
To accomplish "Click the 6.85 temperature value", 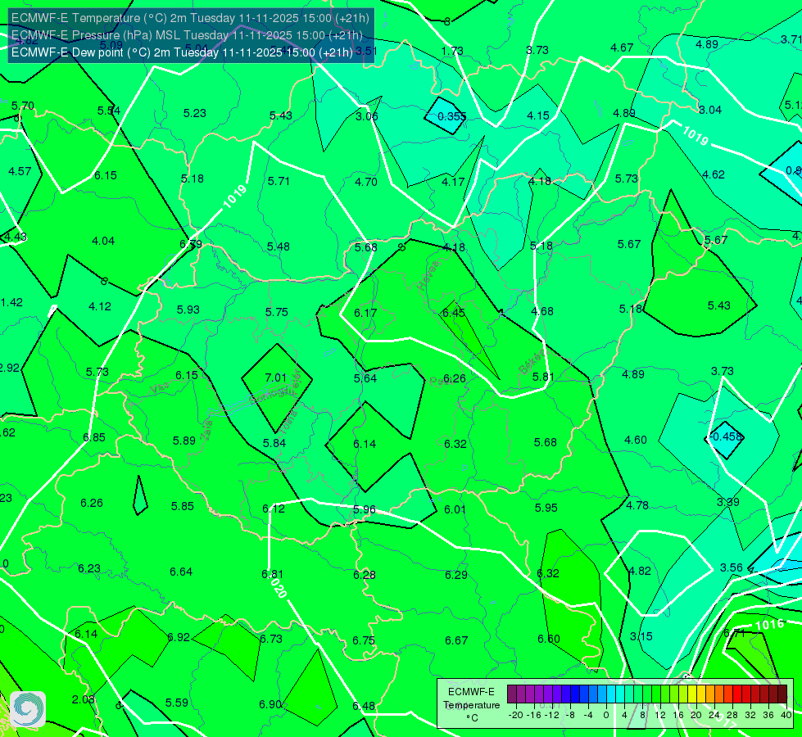I will point(94,437).
